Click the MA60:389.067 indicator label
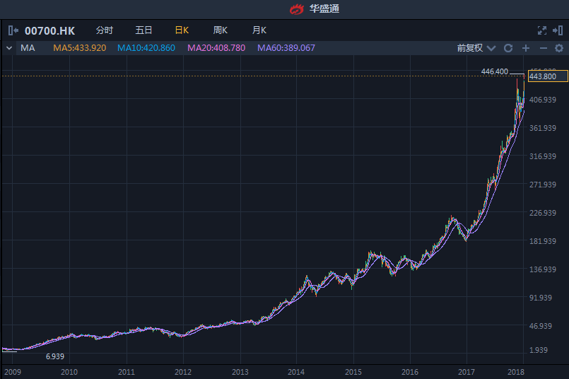 click(x=286, y=48)
